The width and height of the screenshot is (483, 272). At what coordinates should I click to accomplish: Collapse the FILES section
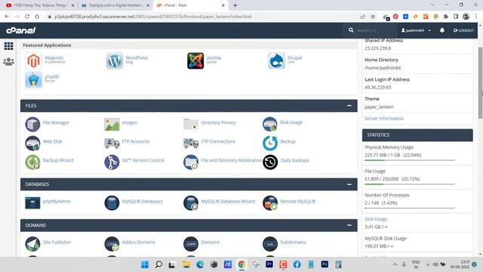[x=349, y=106]
